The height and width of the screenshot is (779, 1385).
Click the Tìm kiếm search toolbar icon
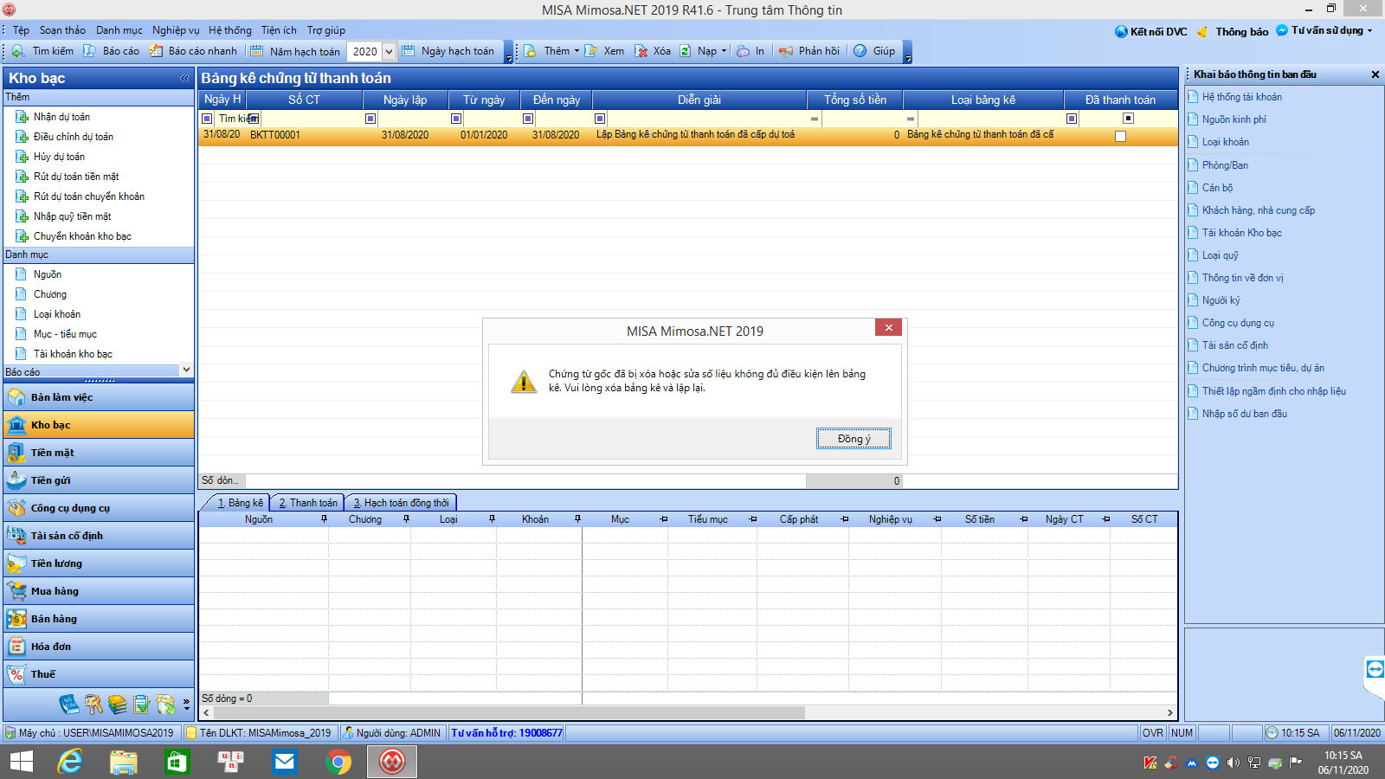point(17,51)
